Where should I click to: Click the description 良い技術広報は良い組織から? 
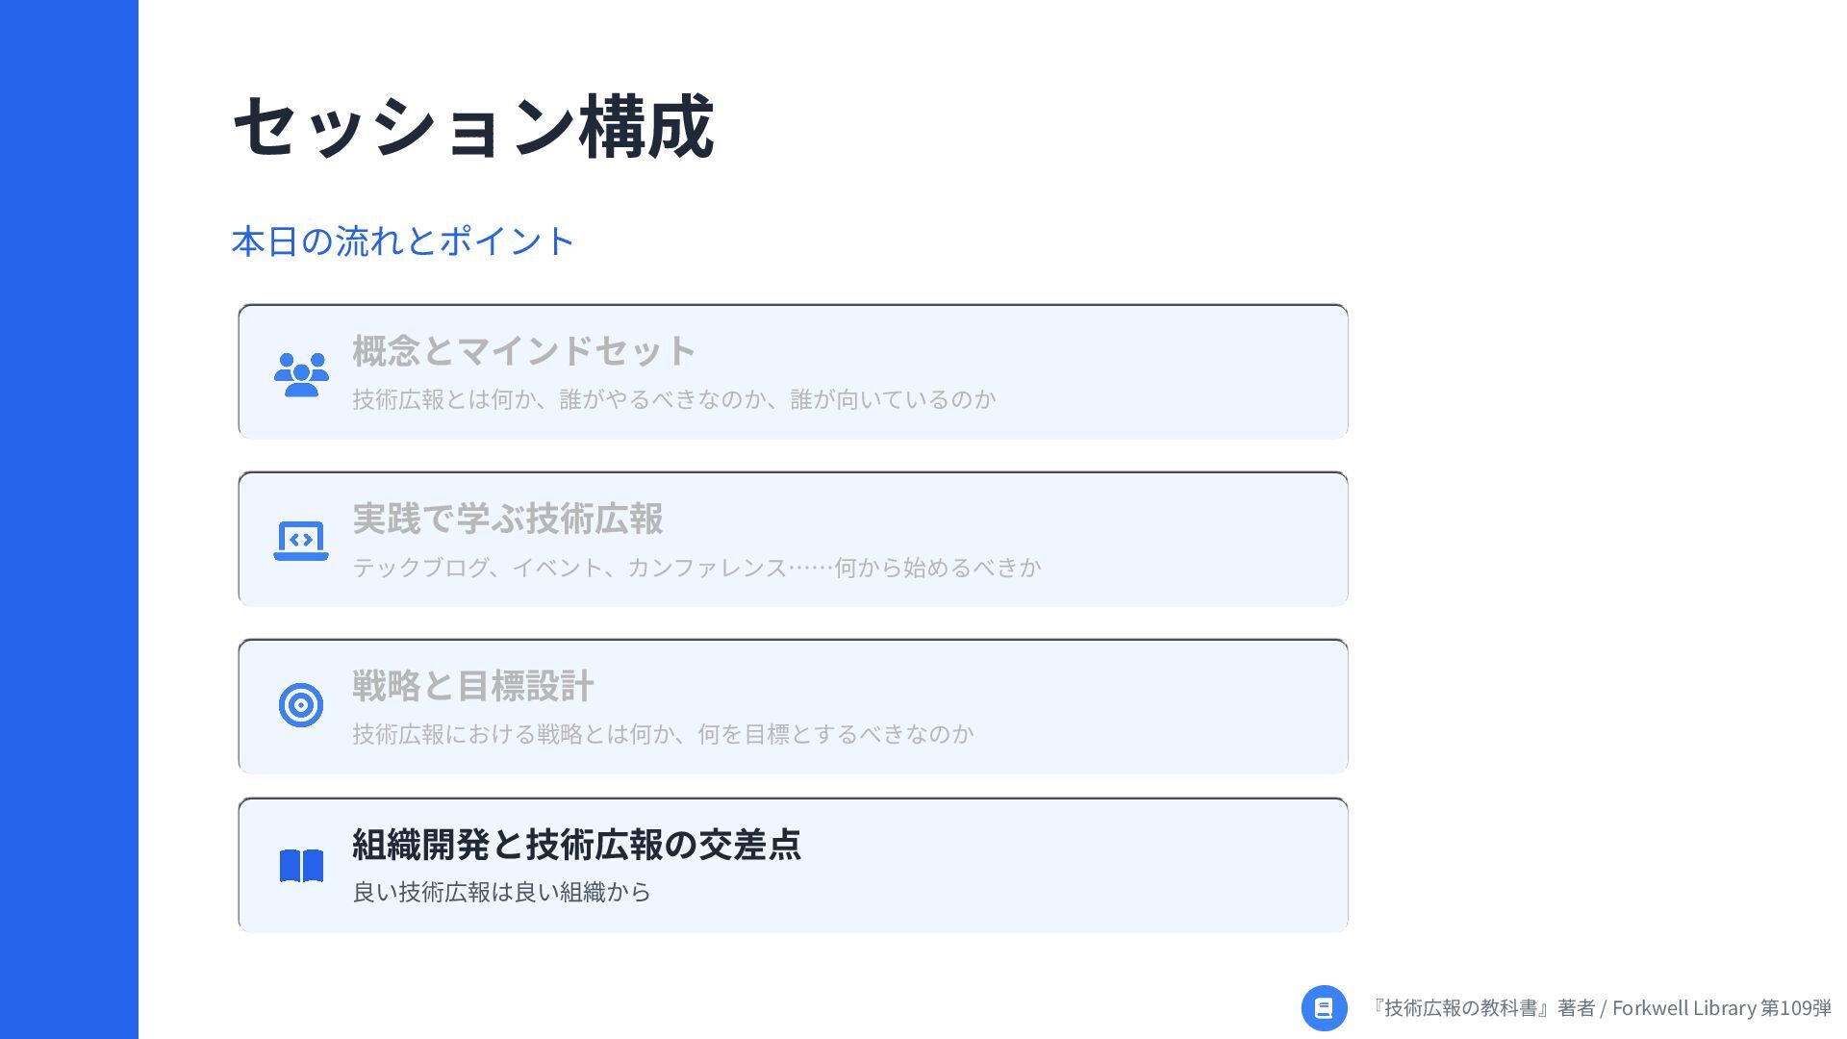point(501,892)
